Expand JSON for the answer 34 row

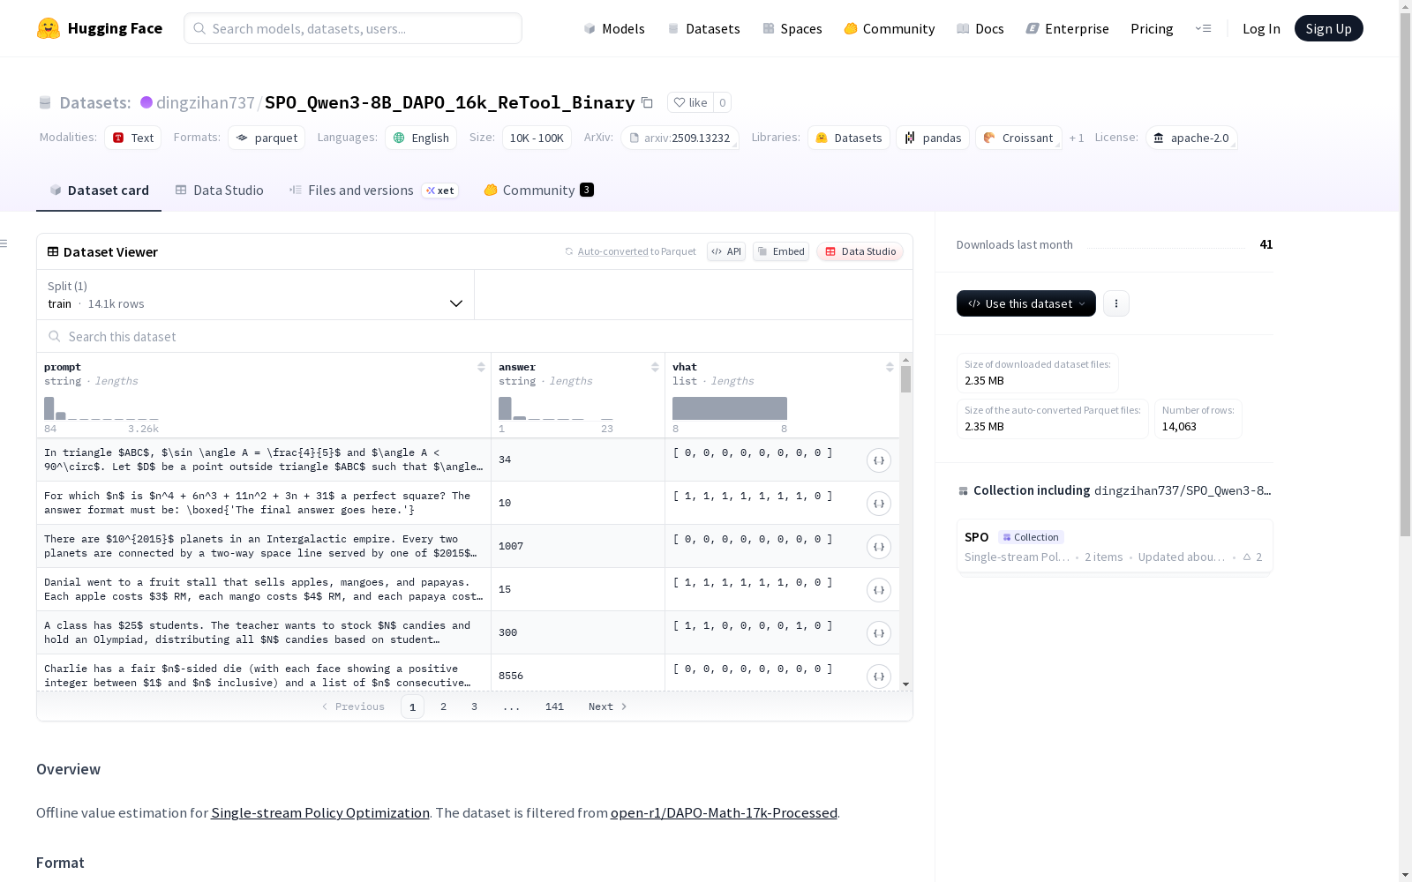pos(879,460)
